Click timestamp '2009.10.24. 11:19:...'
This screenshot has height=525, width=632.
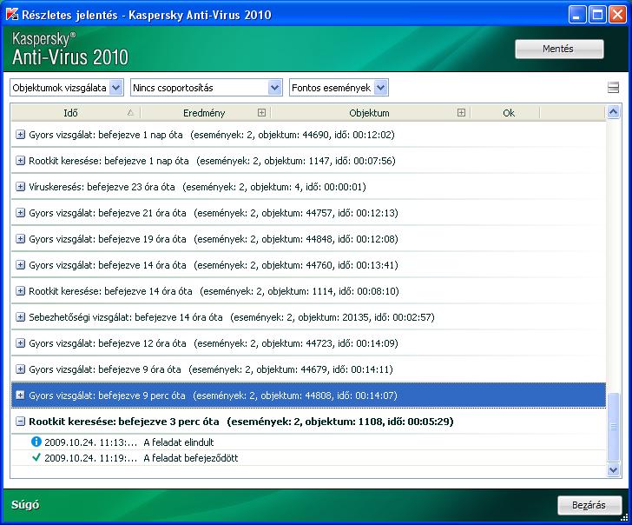click(90, 458)
